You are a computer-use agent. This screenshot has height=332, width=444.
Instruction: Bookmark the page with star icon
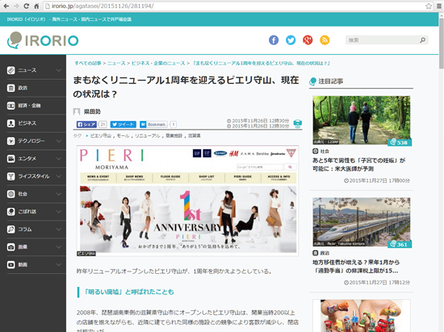(x=429, y=6)
